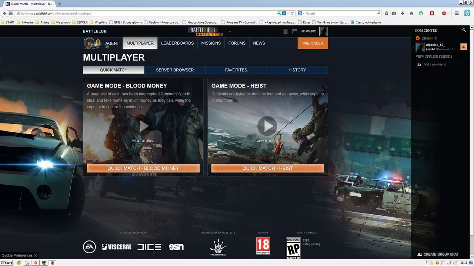Viewport: 474px width, 266px height.
Task: Open the ABP icon dropdown arrow
Action: (x=448, y=13)
